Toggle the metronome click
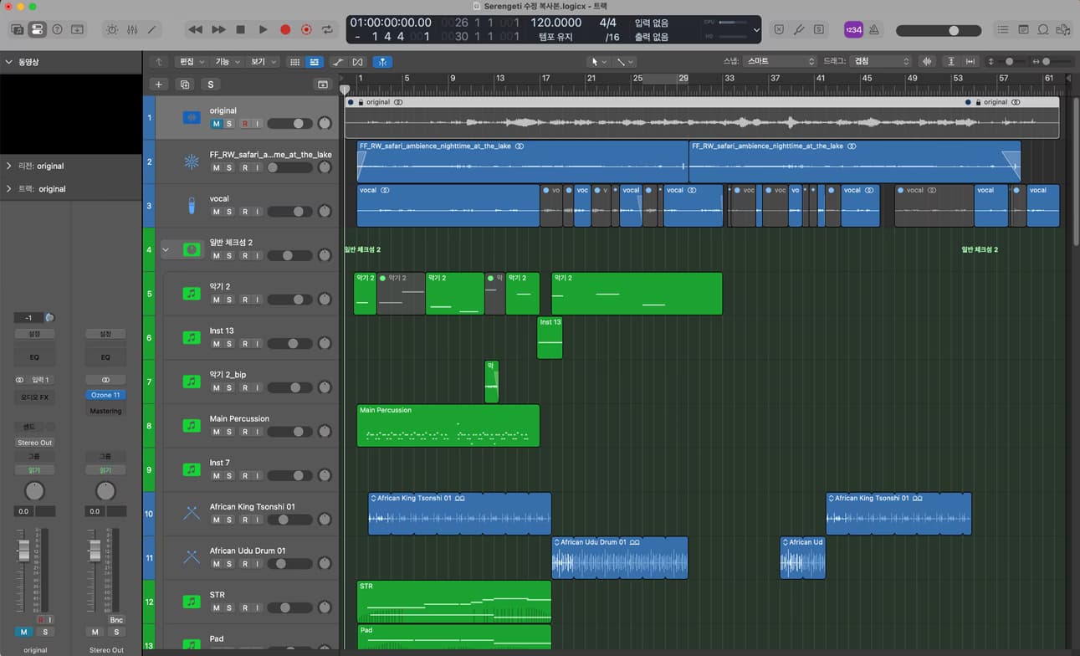Image resolution: width=1080 pixels, height=656 pixels. point(873,29)
